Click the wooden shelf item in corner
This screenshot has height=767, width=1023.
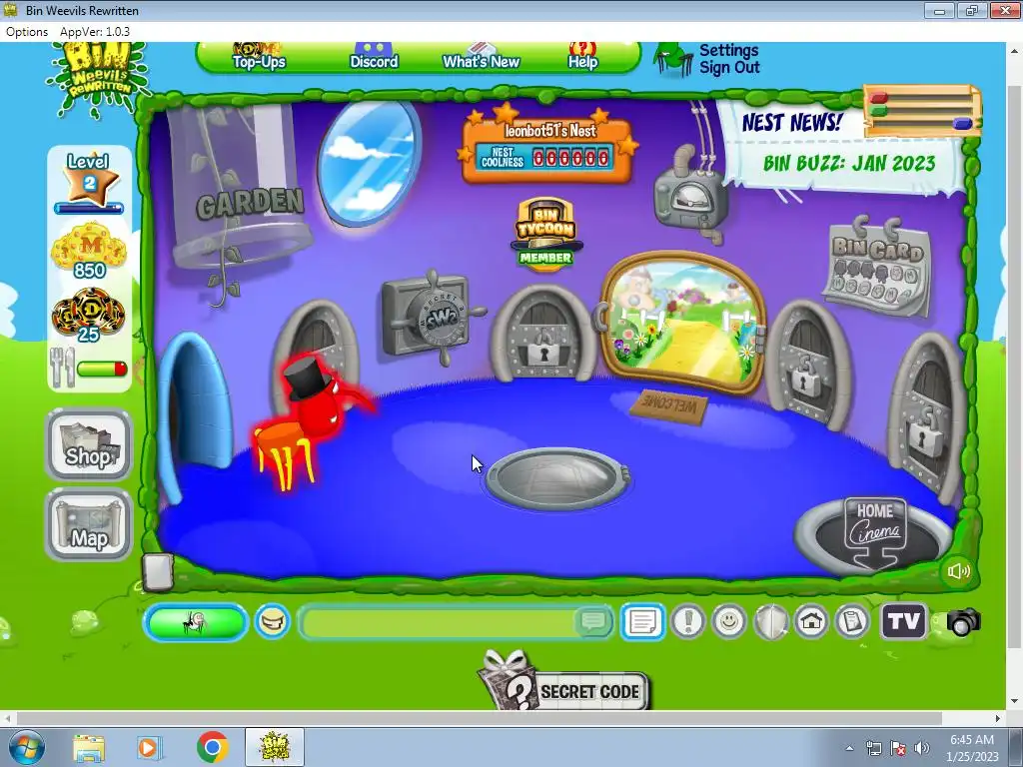(921, 110)
